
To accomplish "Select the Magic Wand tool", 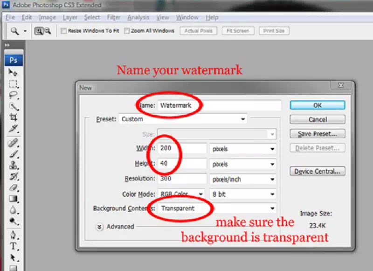I will (14, 107).
